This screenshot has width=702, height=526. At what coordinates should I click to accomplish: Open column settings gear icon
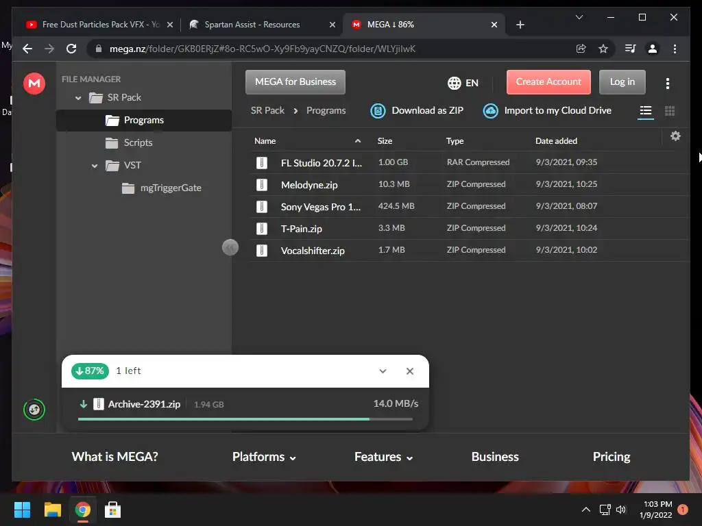click(x=675, y=136)
